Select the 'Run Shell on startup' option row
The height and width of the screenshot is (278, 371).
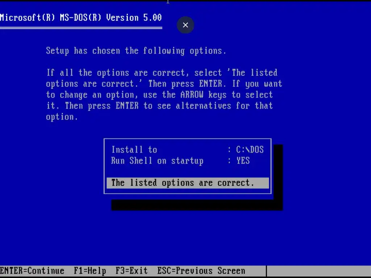click(188, 161)
